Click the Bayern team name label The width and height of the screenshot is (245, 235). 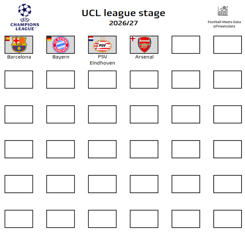click(61, 57)
